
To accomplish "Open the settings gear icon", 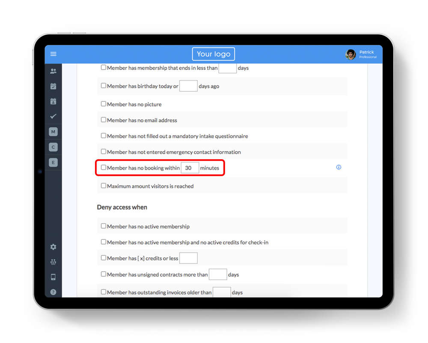I will [53, 247].
